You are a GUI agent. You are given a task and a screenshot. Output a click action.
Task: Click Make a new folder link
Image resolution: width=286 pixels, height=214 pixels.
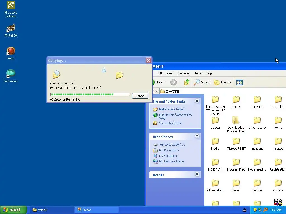tap(171, 109)
